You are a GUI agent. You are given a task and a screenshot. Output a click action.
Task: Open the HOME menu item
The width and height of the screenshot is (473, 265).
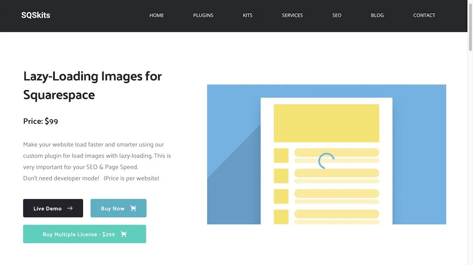[x=156, y=15]
